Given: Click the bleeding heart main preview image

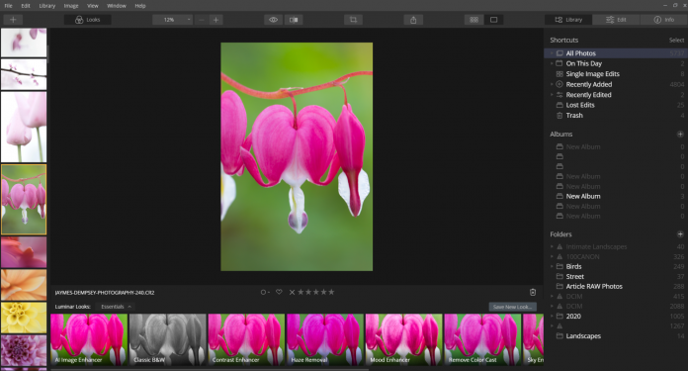Looking at the screenshot, I should (x=297, y=156).
